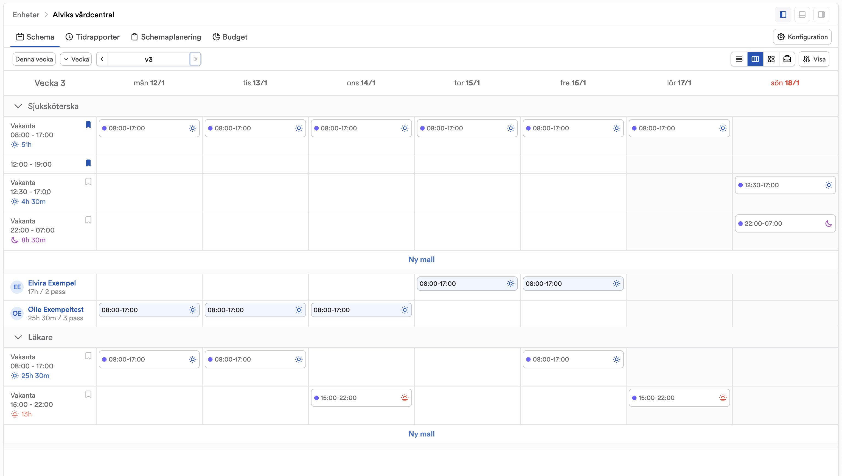Go to next week arrow
Viewport: 842px width, 476px height.
pos(195,59)
